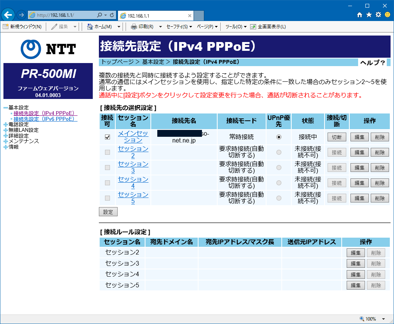Viewport: 394px width, 324px height.
Task: Select UPnP優先 radio for セッション3
Action: 279,167
